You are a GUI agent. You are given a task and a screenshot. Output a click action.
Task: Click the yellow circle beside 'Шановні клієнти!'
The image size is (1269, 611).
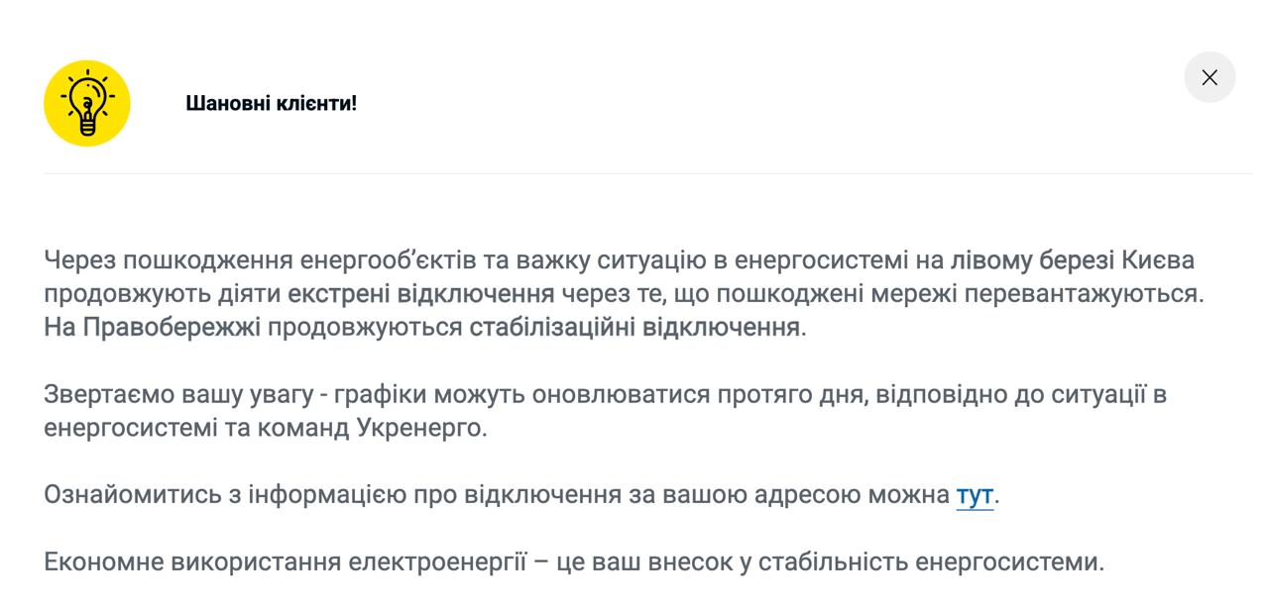(85, 102)
